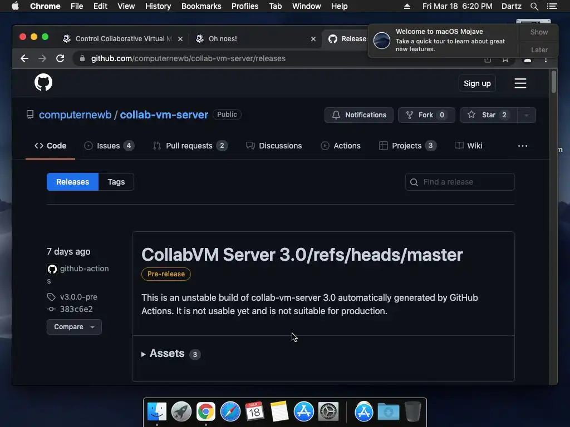The width and height of the screenshot is (570, 427).
Task: Open CollabVM Server 3.0 release title
Action: pos(302,255)
